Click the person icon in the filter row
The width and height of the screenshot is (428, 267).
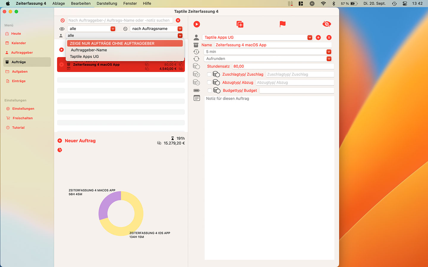point(61,36)
